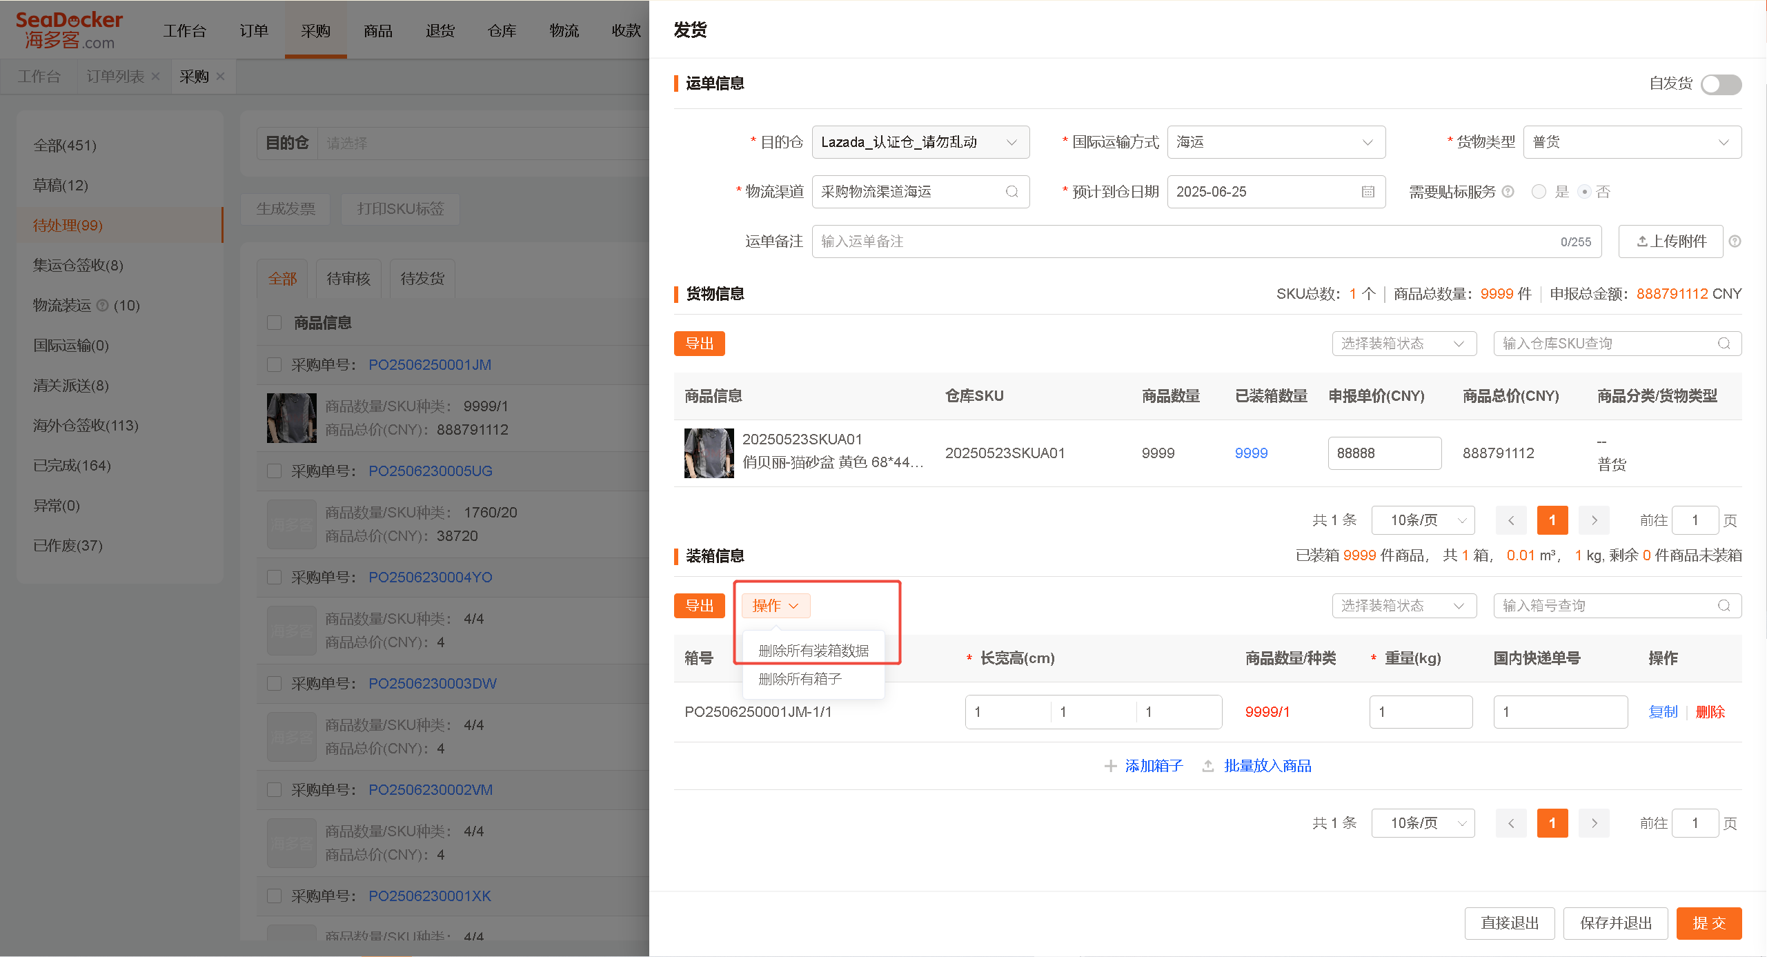The width and height of the screenshot is (1767, 957).
Task: Click the 国内快递单号 input field
Action: pyautogui.click(x=1561, y=712)
